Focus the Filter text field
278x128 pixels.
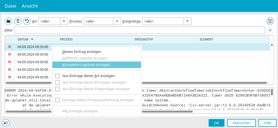point(140,30)
